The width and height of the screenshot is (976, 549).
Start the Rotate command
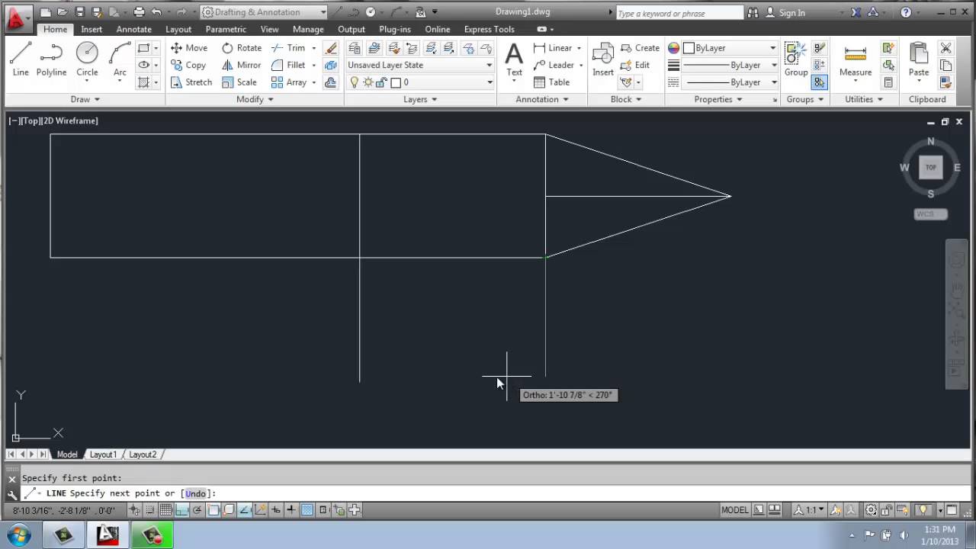(241, 47)
